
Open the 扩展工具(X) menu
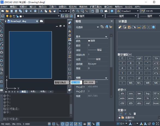tap(96, 7)
